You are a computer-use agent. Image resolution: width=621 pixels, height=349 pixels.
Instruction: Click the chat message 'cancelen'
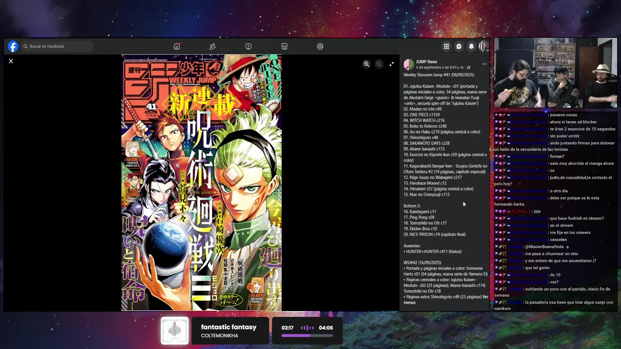click(558, 239)
